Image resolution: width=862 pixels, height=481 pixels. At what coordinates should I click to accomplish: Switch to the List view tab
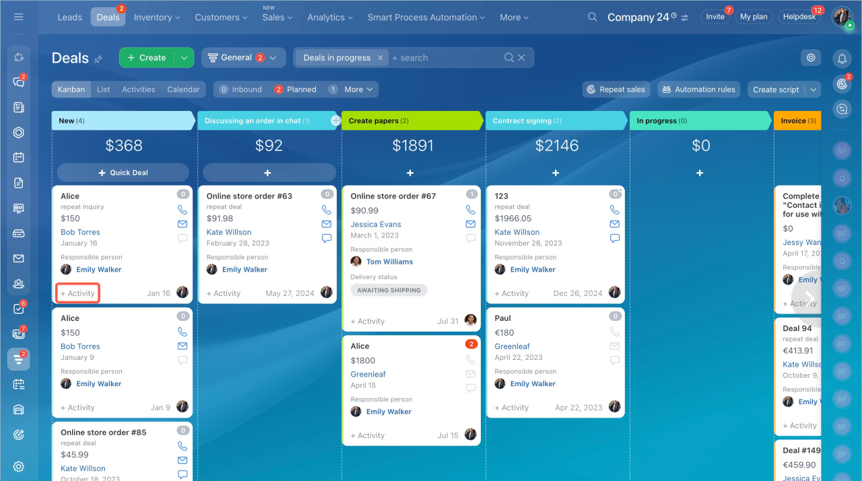coord(103,89)
